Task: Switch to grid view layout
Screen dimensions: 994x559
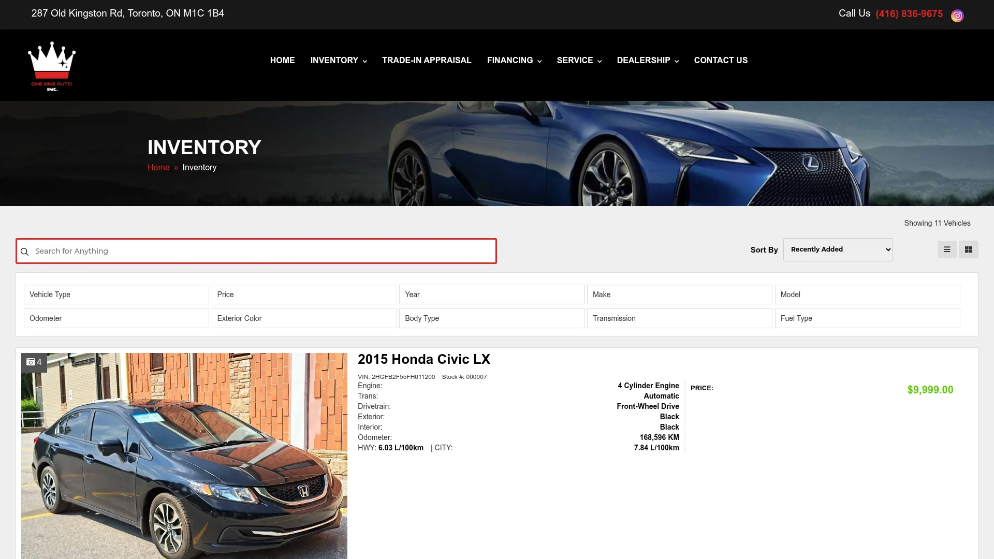Action: (969, 249)
